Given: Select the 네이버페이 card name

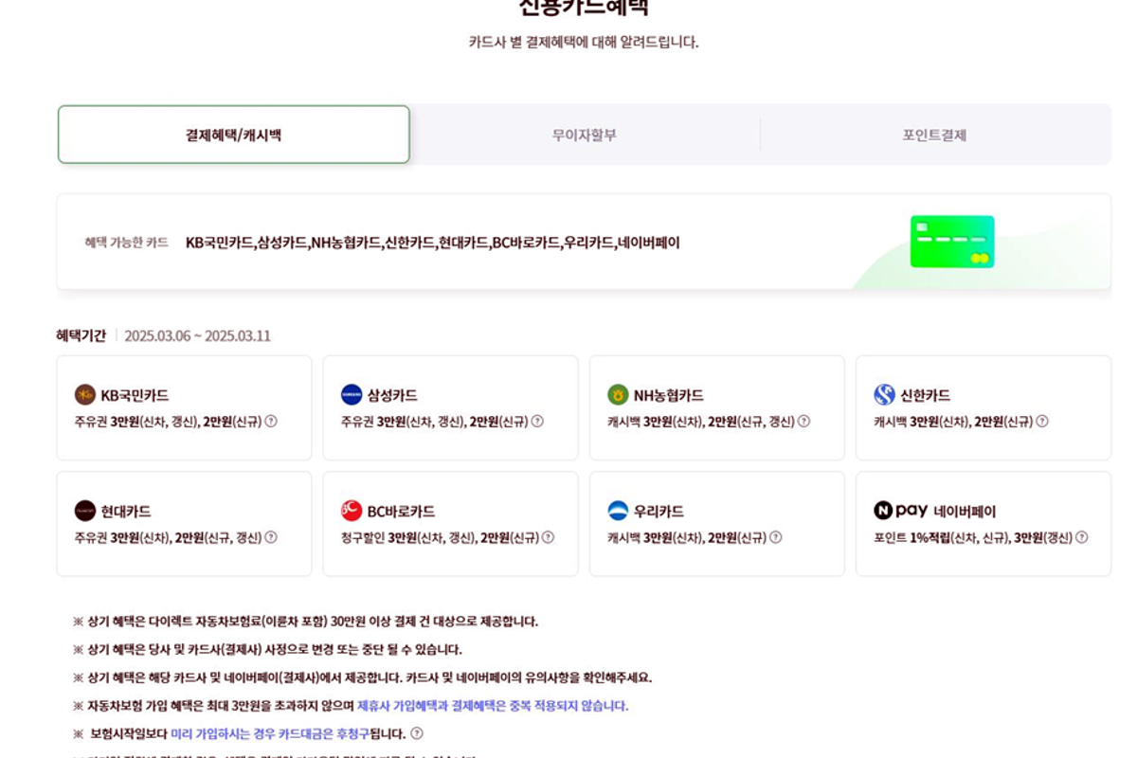Looking at the screenshot, I should (965, 511).
